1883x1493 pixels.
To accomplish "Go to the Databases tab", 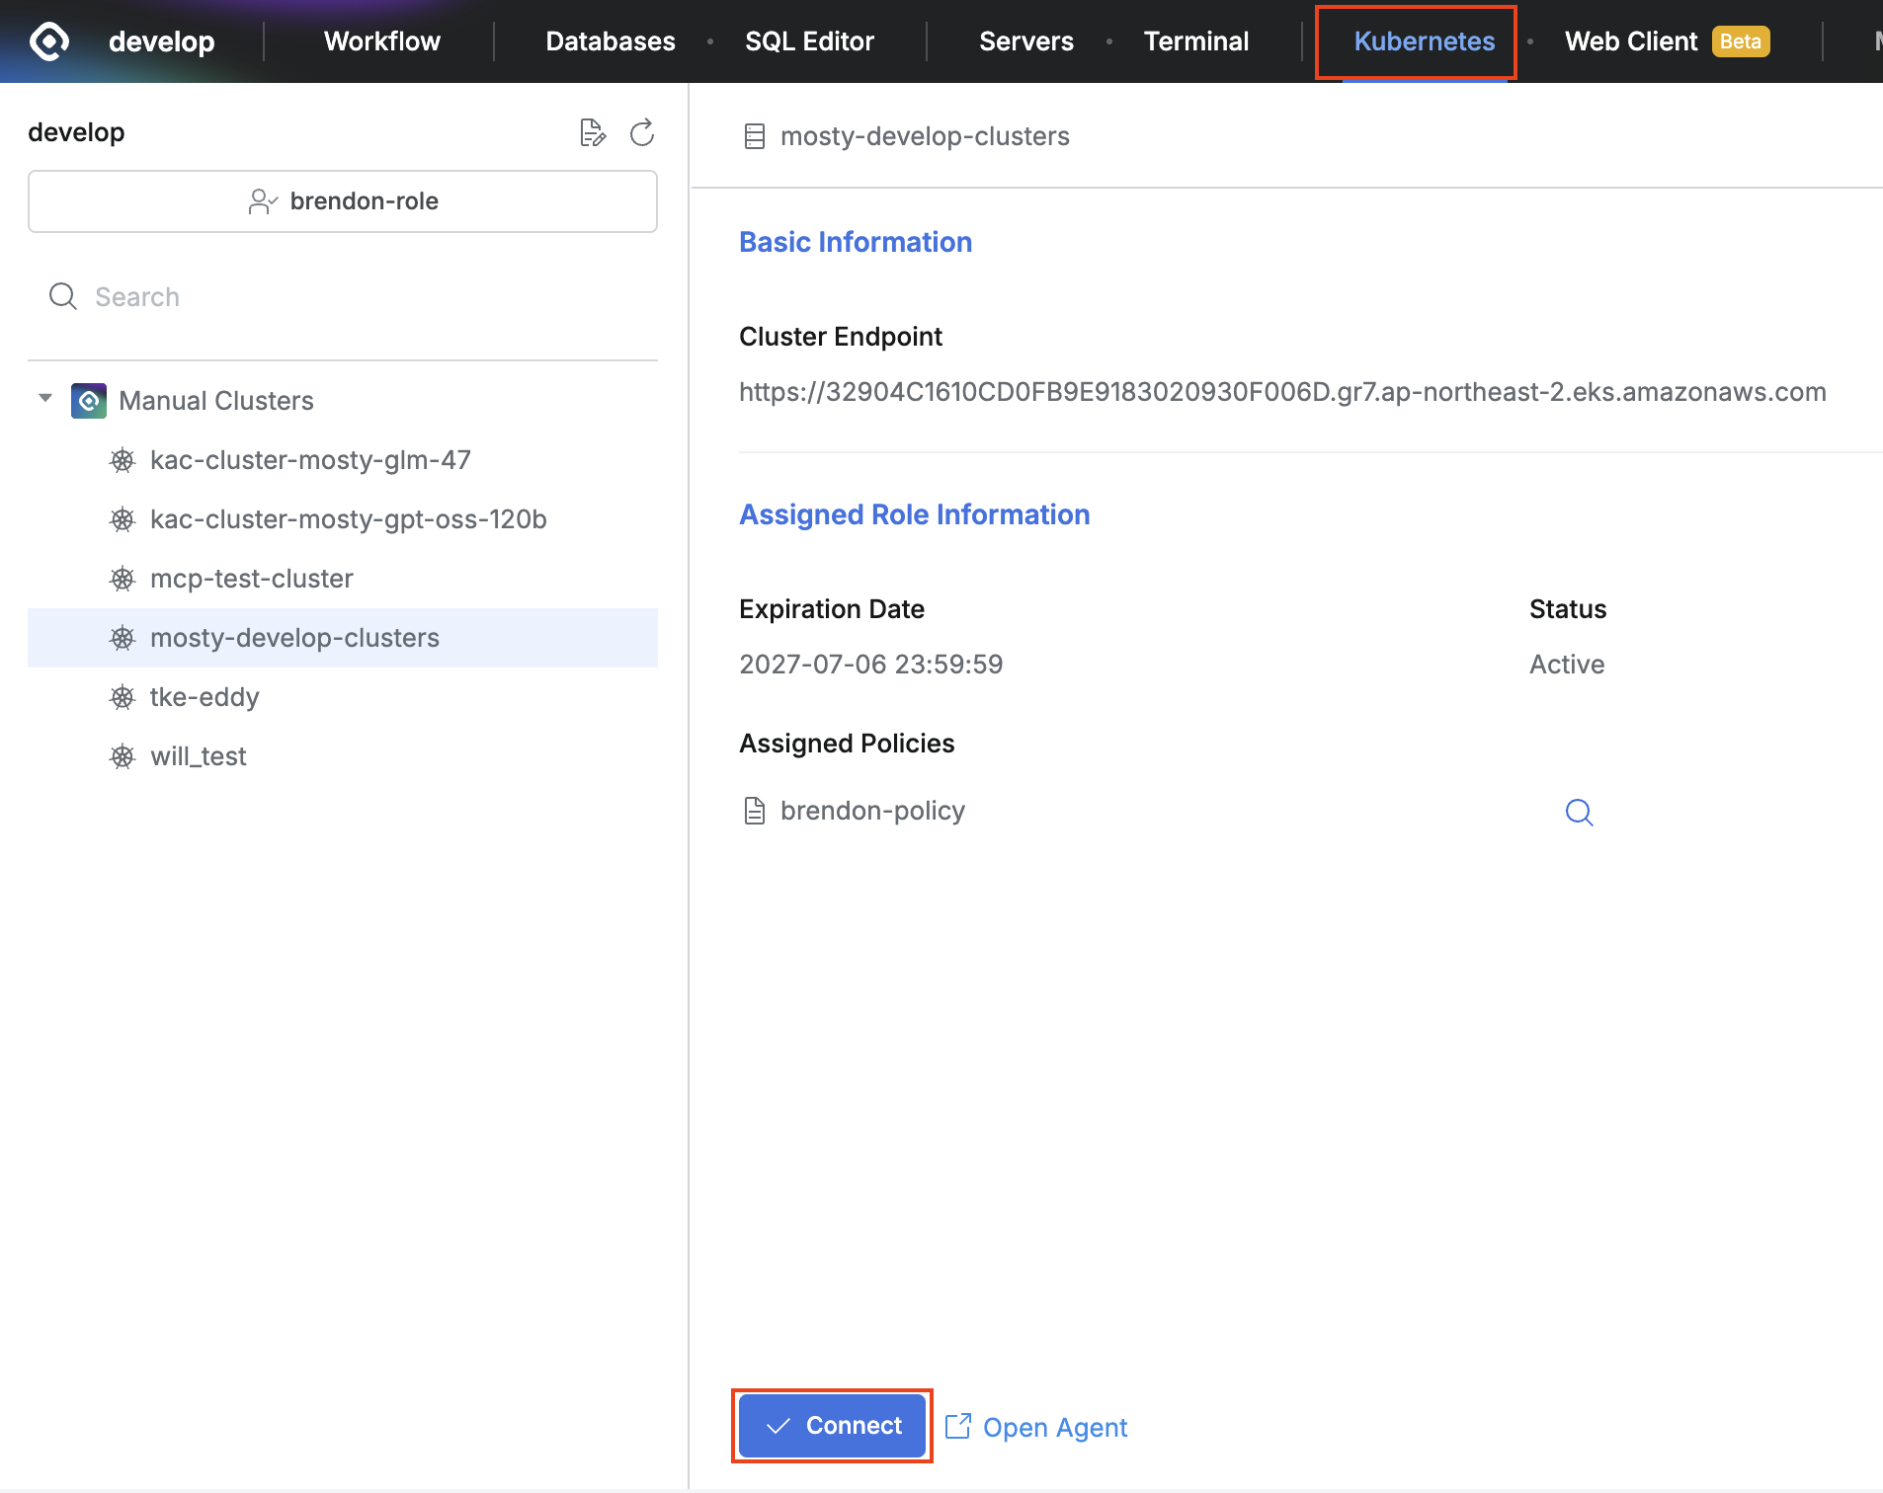I will [611, 41].
